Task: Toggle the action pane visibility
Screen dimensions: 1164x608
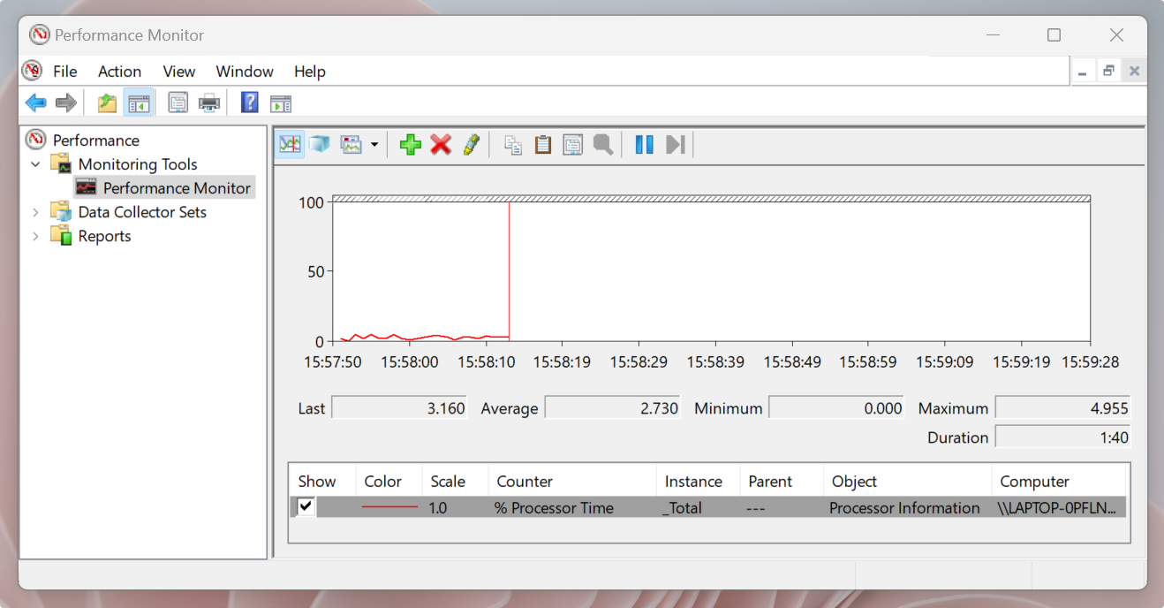Action: [281, 103]
